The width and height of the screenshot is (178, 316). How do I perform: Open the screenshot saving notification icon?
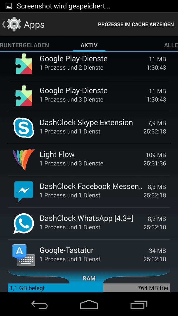tap(9, 6)
